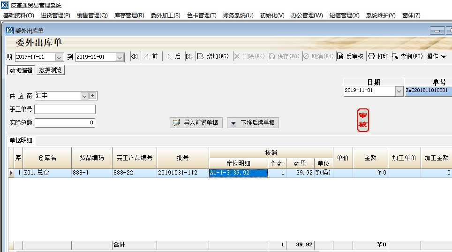Click 反审核 to un-approve the document
The height and width of the screenshot is (252, 452).
tap(350, 56)
